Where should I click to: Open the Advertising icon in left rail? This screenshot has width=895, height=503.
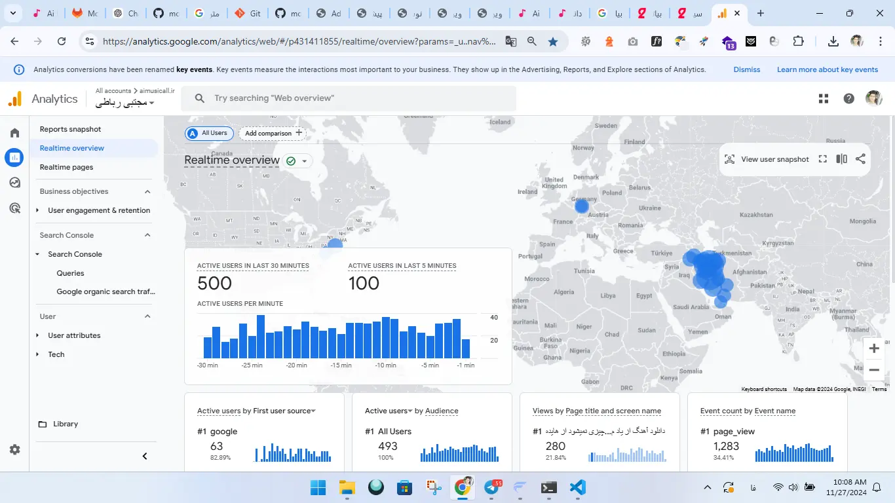point(14,208)
